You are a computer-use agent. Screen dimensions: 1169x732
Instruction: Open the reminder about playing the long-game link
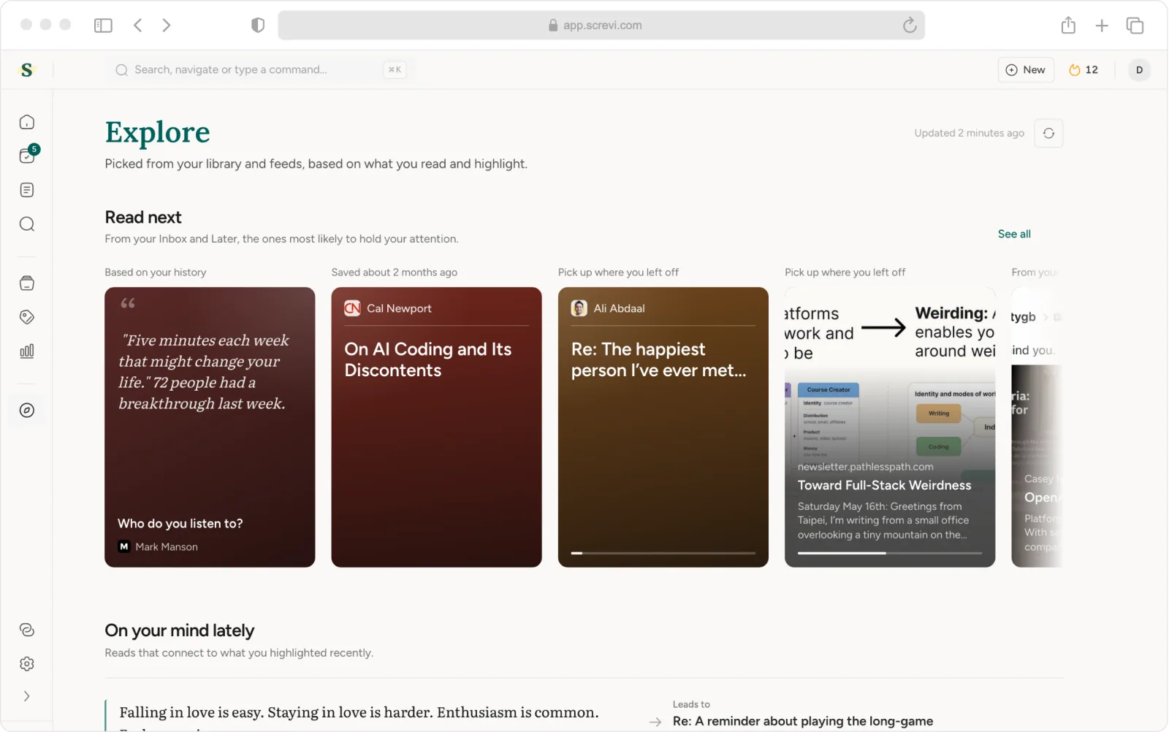tap(803, 721)
